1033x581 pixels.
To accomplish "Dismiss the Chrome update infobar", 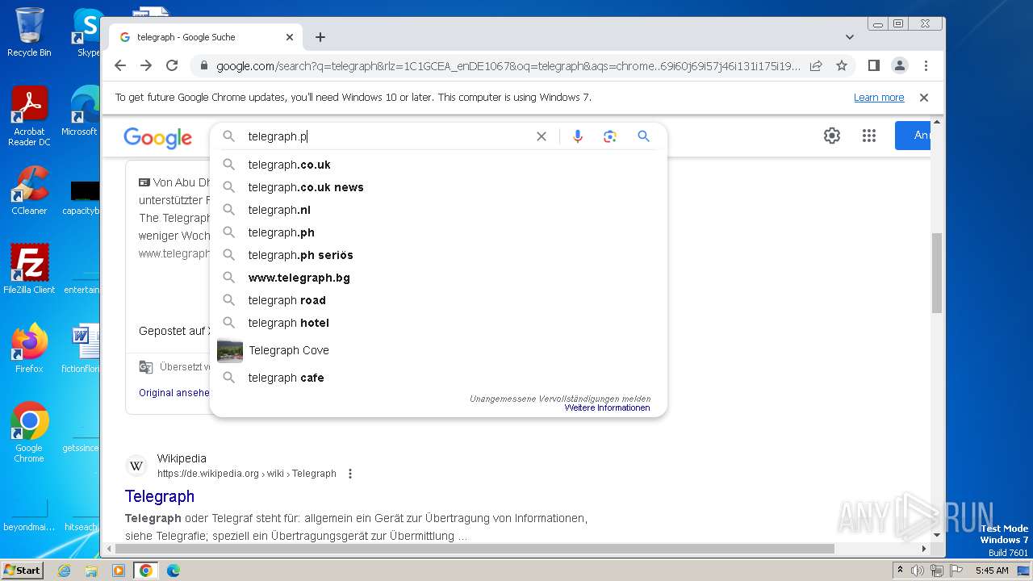I will pos(924,98).
